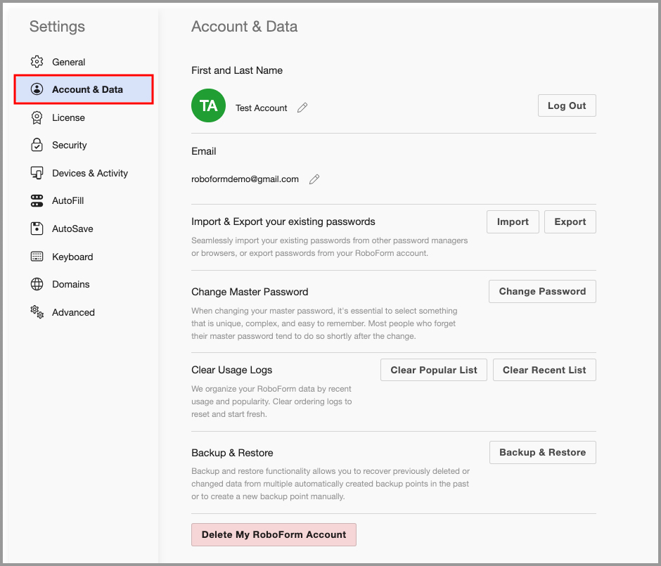Click the roboformdemo@gmail.com email text
The height and width of the screenshot is (566, 661).
pyautogui.click(x=245, y=179)
